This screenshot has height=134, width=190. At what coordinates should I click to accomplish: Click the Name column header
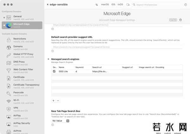pos(61,67)
